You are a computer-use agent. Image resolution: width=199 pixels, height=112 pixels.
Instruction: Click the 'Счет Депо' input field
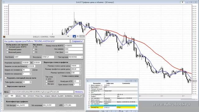click(x=74, y=52)
